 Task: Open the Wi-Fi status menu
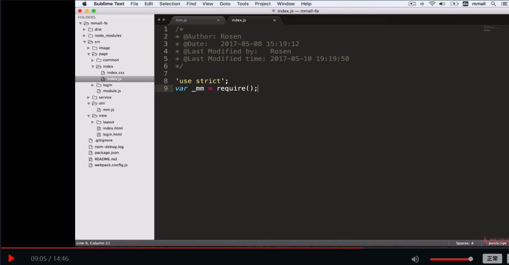(x=432, y=4)
